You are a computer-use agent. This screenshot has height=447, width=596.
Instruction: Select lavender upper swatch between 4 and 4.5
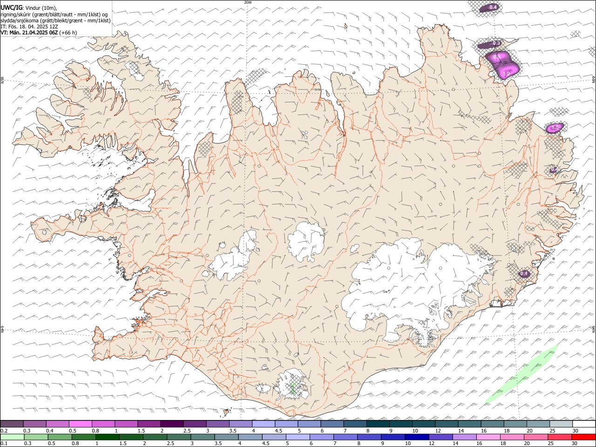[x=264, y=424]
